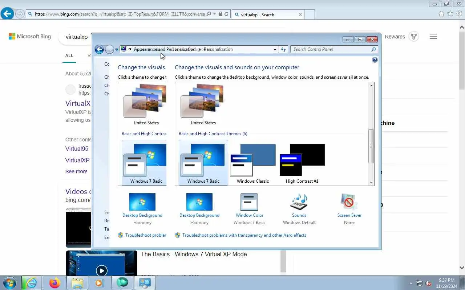The image size is (465, 290).
Task: Open IE favorites with the star icon
Action: pyautogui.click(x=450, y=14)
